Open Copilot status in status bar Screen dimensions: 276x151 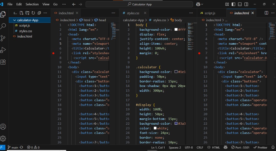click(x=225, y=147)
